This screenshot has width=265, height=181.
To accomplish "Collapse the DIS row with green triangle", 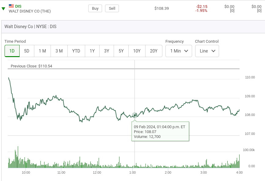I will (x=3, y=9).
